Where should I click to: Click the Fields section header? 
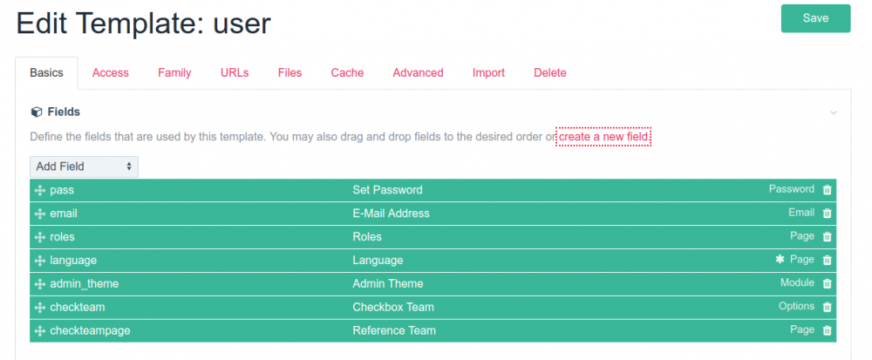pos(59,112)
